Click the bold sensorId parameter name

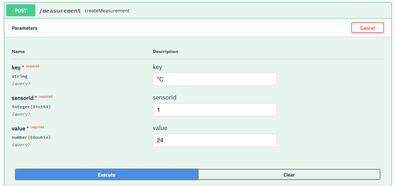(x=23, y=98)
